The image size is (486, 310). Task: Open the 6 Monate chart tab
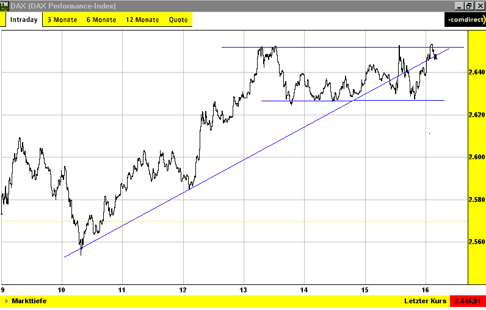point(101,20)
